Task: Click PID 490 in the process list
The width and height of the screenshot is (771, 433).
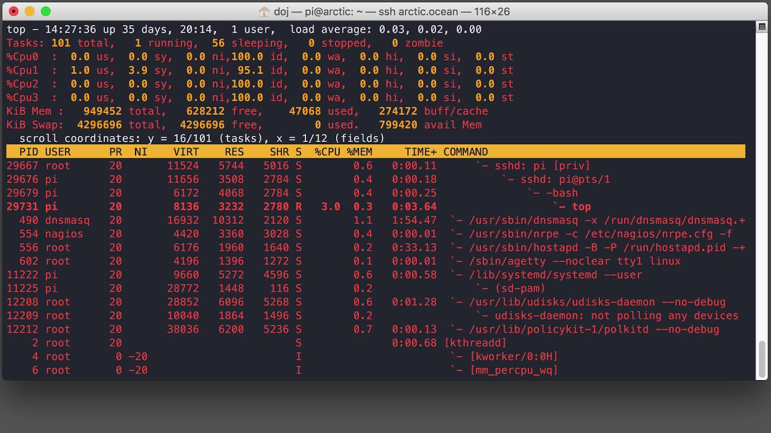Action: pyautogui.click(x=29, y=221)
